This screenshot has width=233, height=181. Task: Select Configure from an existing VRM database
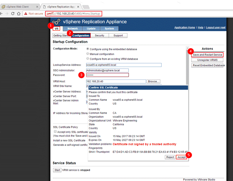[x=88, y=59]
